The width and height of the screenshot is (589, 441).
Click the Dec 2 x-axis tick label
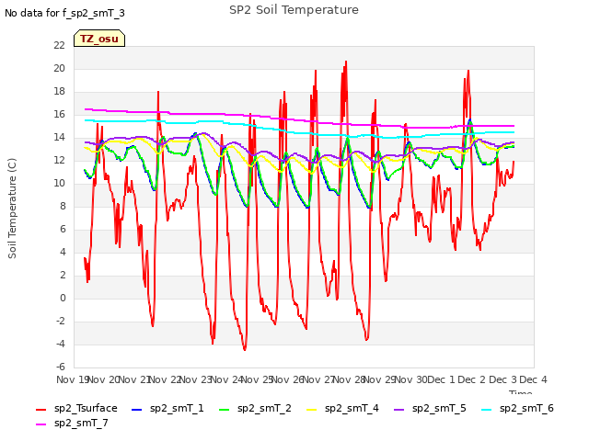pos(472,379)
